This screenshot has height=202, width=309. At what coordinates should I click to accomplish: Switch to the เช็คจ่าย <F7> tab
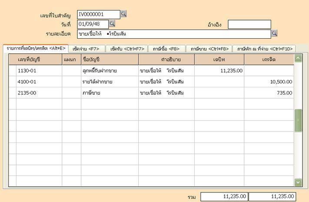[87, 49]
